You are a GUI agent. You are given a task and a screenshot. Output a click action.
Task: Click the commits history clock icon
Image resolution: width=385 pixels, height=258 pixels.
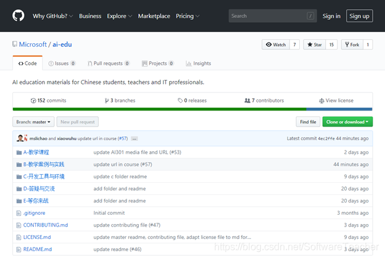[x=33, y=101]
